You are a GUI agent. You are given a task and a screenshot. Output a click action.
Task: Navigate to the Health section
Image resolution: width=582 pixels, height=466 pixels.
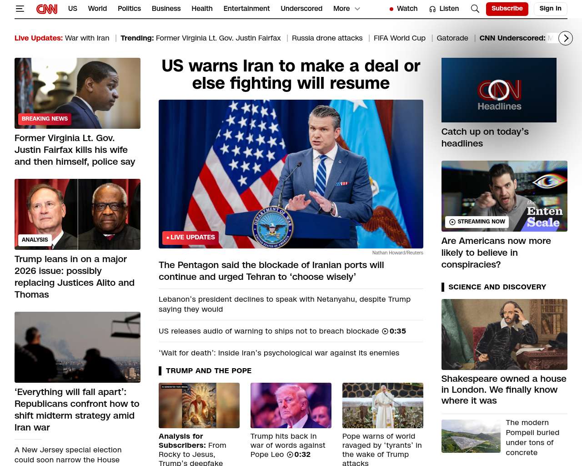[x=202, y=9]
